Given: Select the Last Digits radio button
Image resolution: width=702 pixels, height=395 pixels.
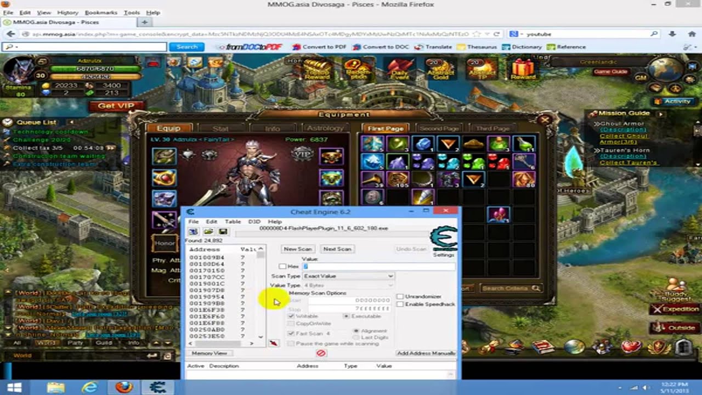Looking at the screenshot, I should [x=356, y=337].
